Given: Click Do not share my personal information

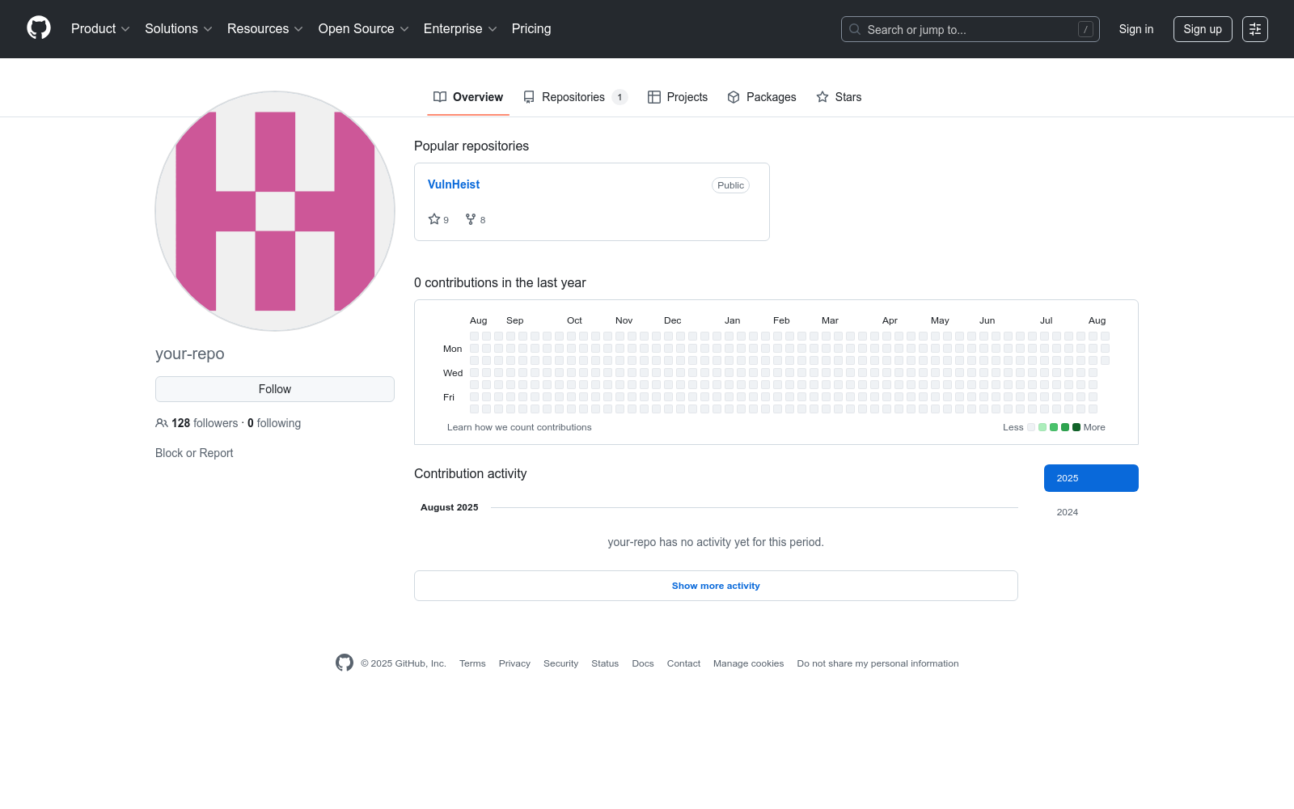Looking at the screenshot, I should tap(877, 663).
